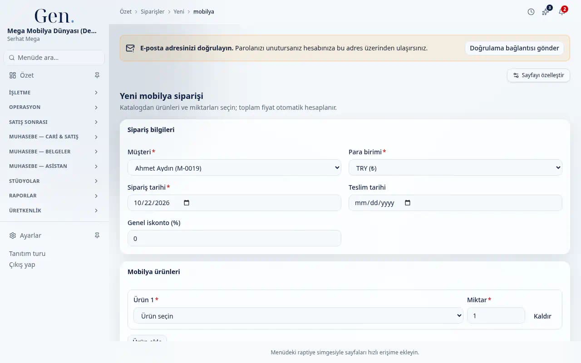This screenshot has height=363, width=581.
Task: Pin the Özet page with pushpin icon
Action: [97, 75]
